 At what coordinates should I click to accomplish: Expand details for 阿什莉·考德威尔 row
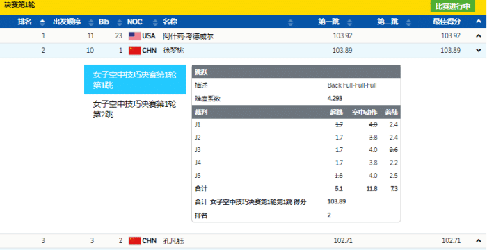pos(479,36)
